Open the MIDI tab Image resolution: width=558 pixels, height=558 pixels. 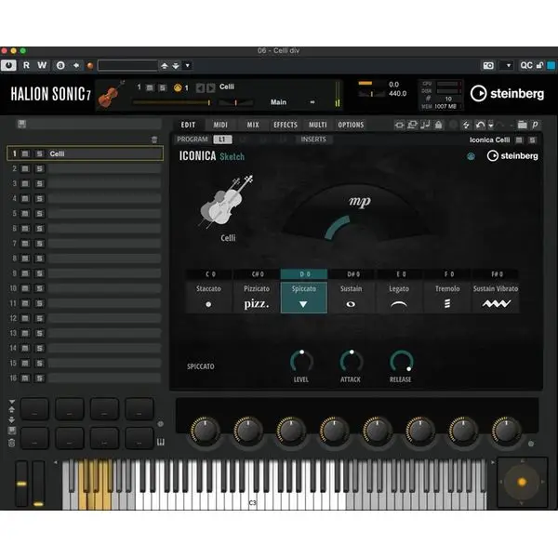(x=220, y=125)
